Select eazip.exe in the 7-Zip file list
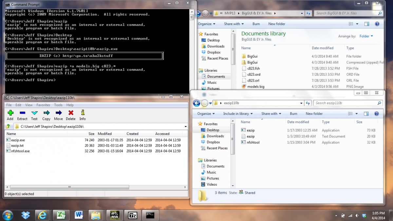Viewport: 393px width, 221px height. click(18, 140)
